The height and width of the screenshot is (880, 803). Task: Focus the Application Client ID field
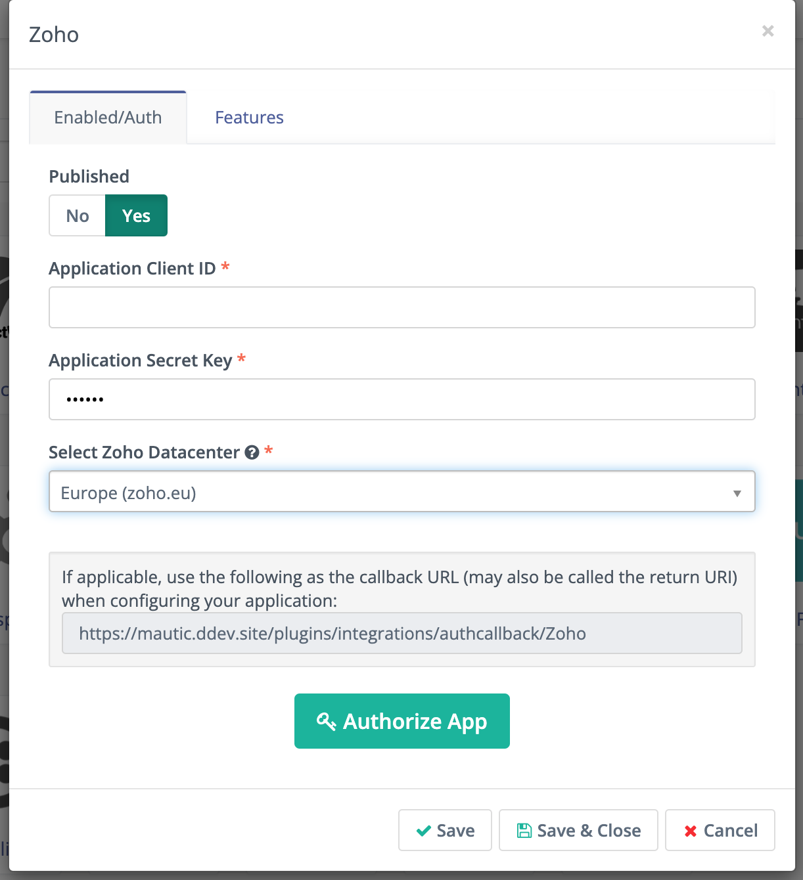pyautogui.click(x=401, y=307)
